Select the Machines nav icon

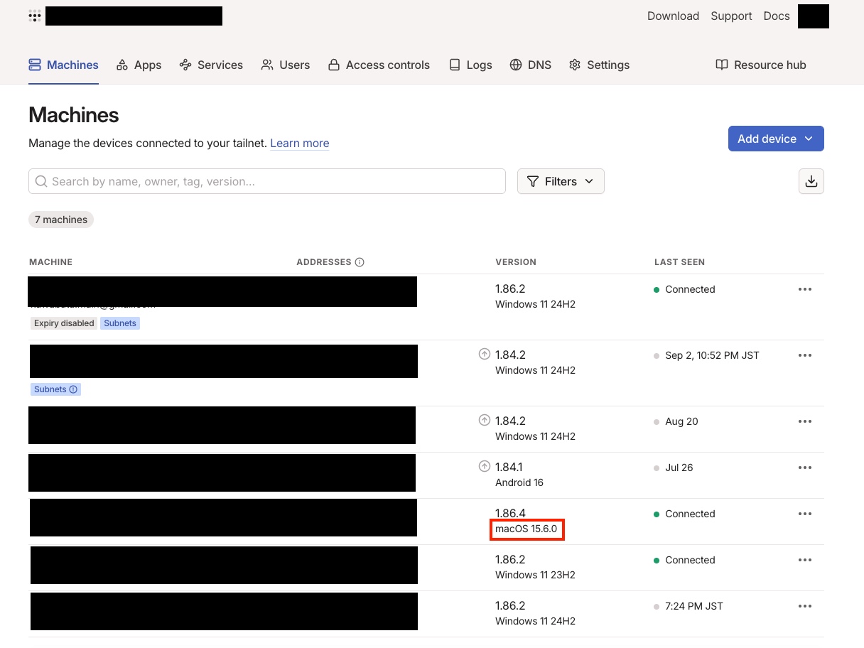(34, 64)
